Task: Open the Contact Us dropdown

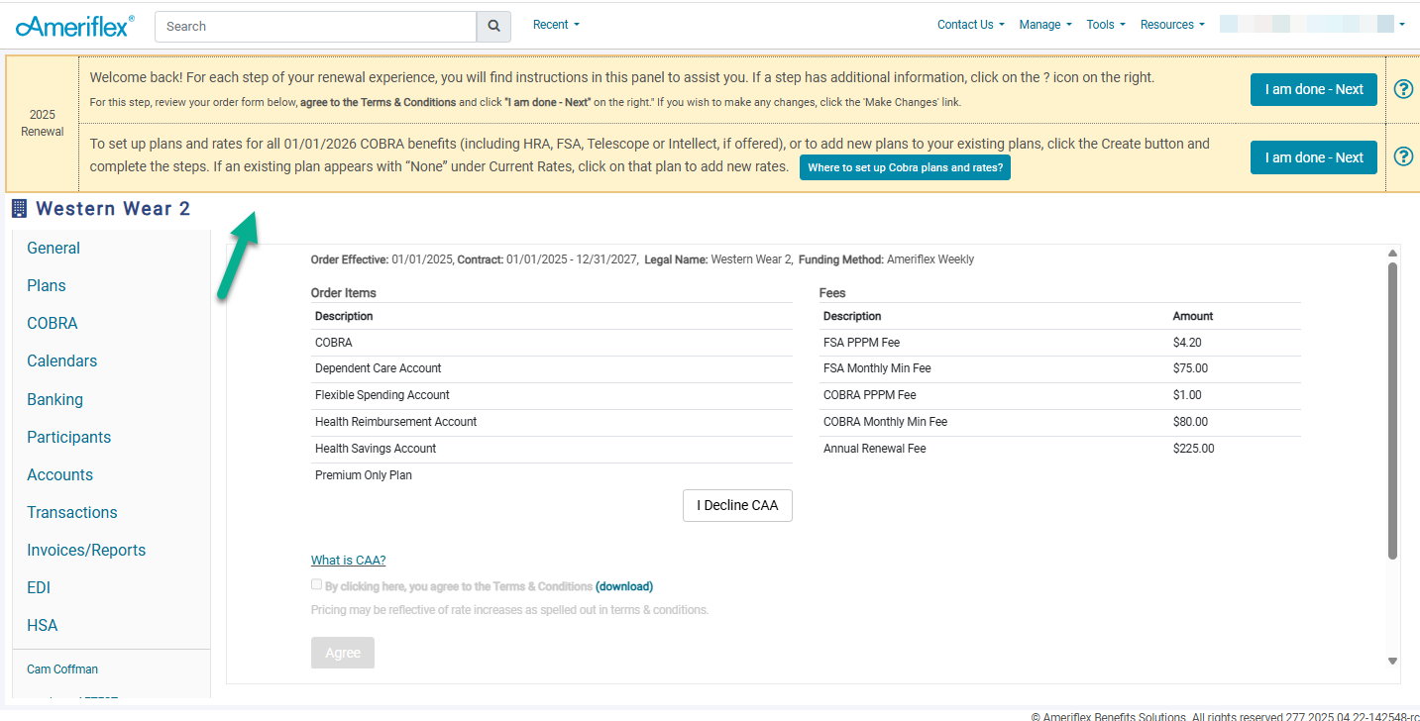Action: [x=971, y=25]
